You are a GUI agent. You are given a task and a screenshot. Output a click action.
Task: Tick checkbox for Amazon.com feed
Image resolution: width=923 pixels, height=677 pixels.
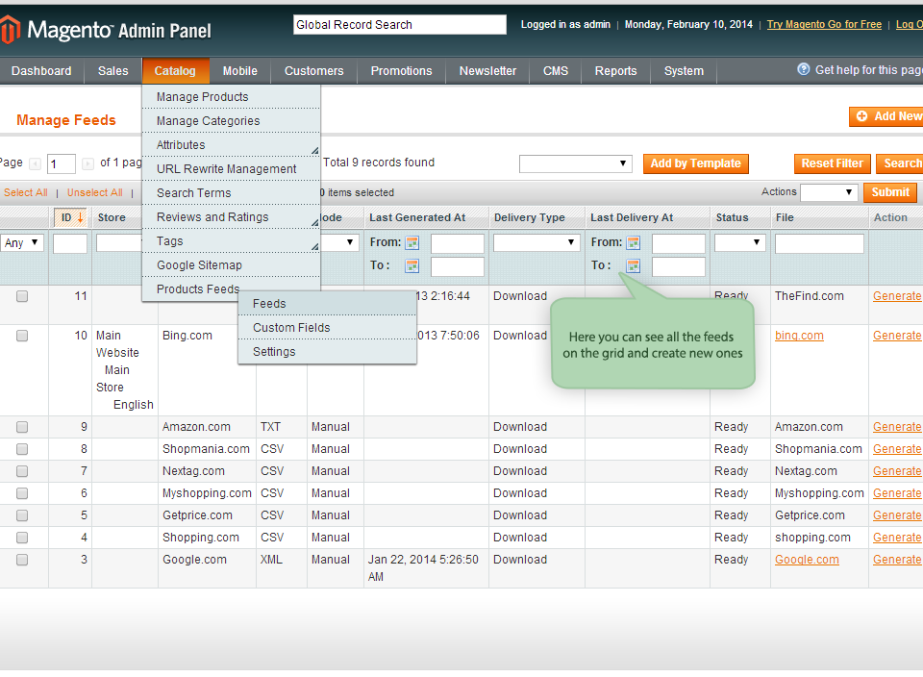(x=22, y=427)
